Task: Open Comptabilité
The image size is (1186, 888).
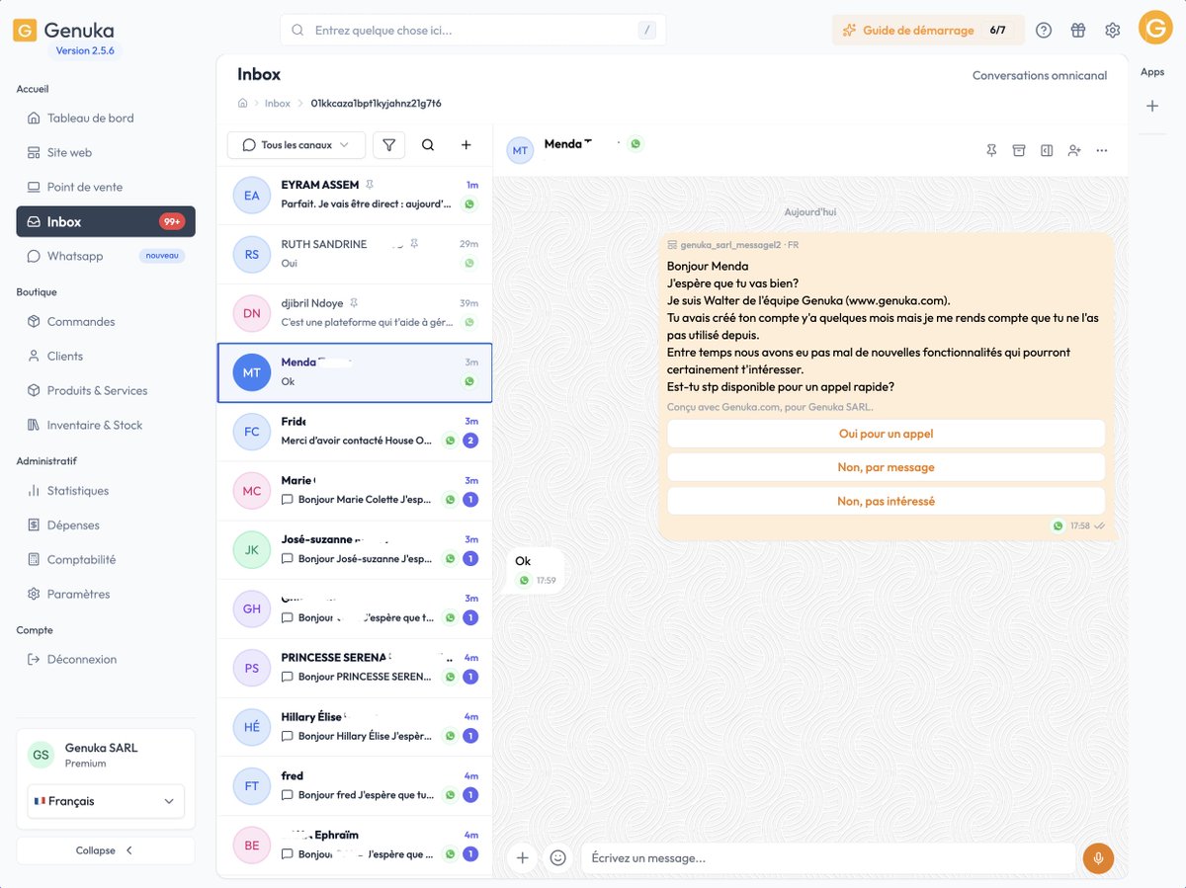Action: pyautogui.click(x=106, y=559)
